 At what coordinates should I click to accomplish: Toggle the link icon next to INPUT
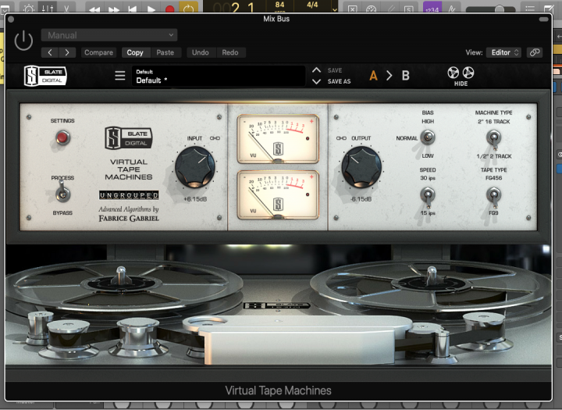tap(215, 138)
